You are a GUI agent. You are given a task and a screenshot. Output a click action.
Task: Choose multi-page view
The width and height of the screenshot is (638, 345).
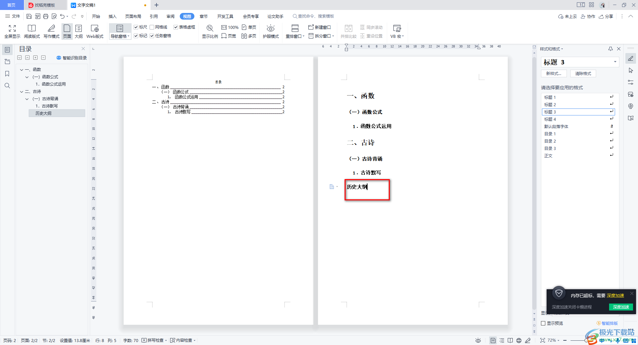click(249, 36)
